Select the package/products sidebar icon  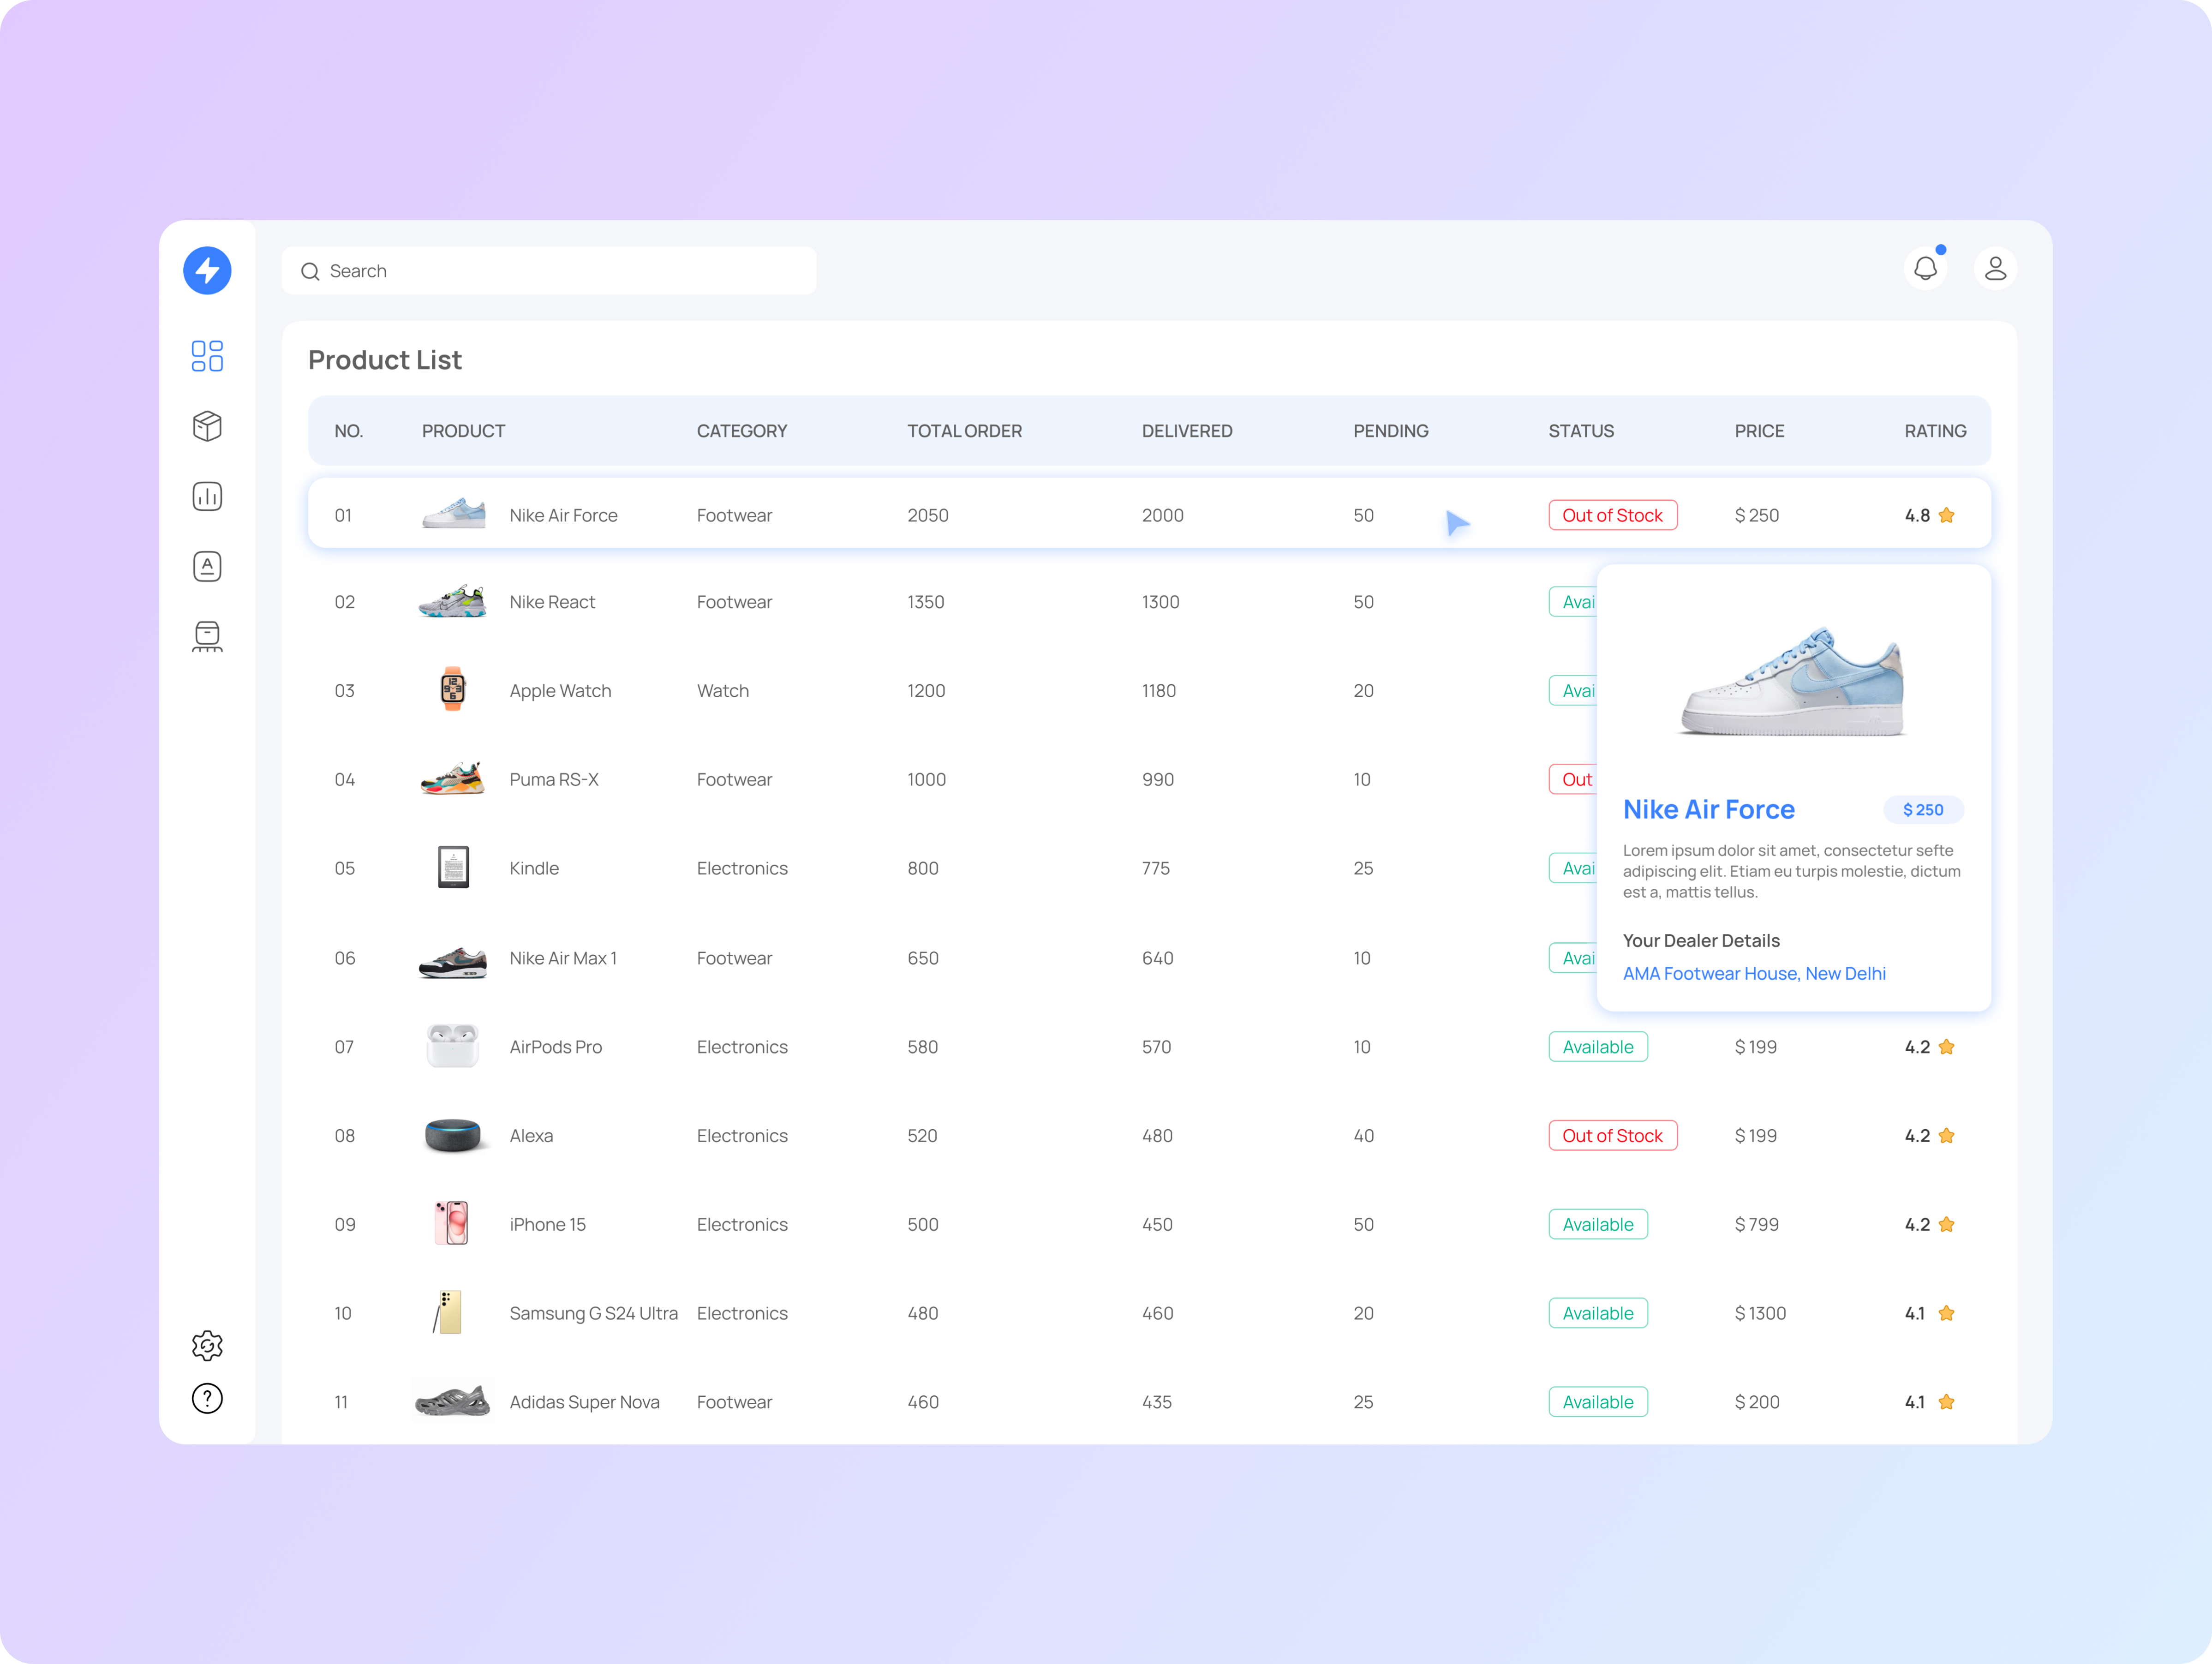(x=207, y=426)
